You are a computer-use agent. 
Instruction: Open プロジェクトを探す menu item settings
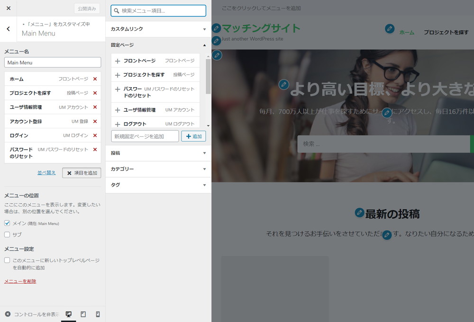click(53, 93)
